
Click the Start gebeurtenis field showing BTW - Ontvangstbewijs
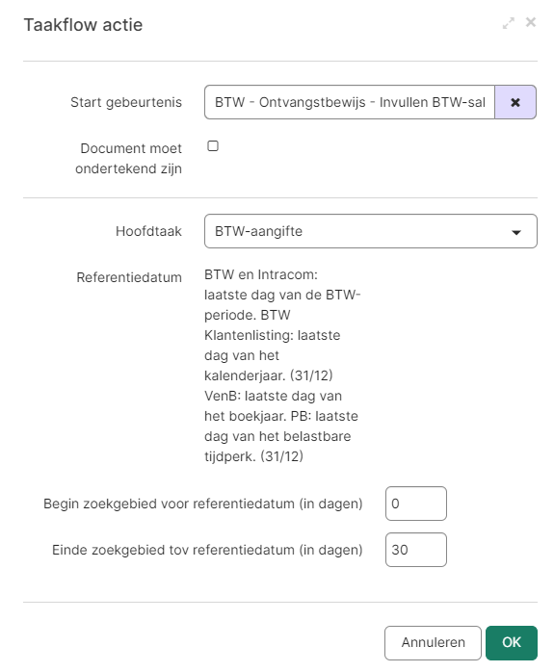click(x=350, y=102)
